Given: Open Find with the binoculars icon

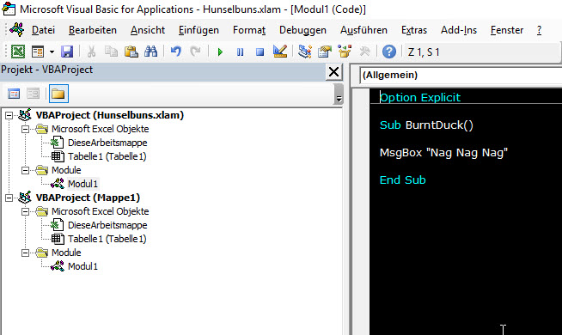Looking at the screenshot, I should [x=151, y=52].
